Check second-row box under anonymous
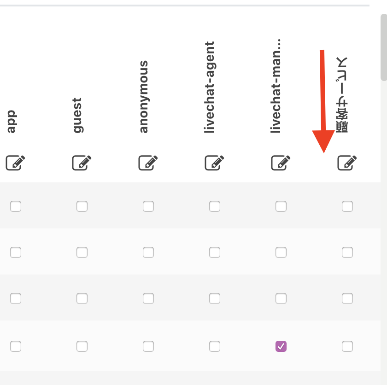 [x=148, y=252]
